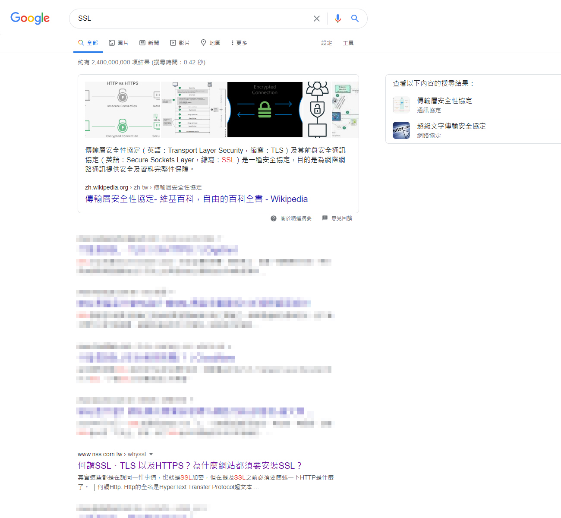This screenshot has width=561, height=518.
Task: Click the 傳輸層安全性協定 related thumbnail
Action: point(401,105)
